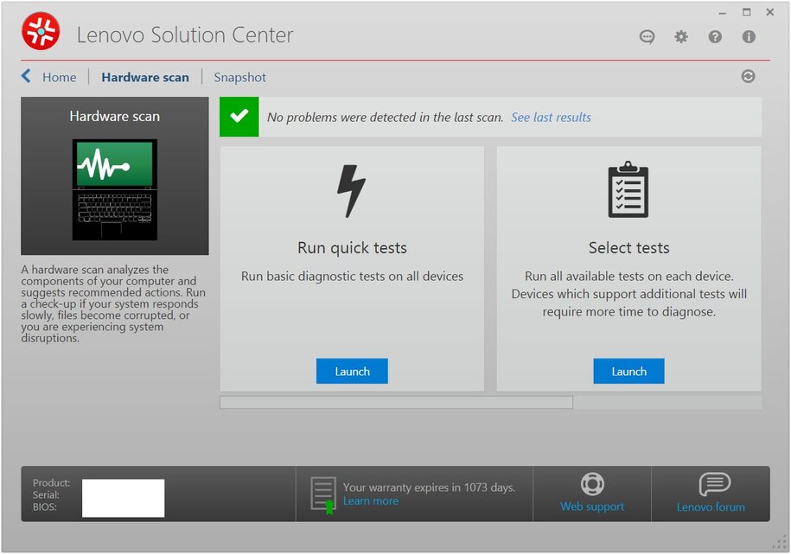
Task: Click the Lenovo Solution Center logo icon
Action: coord(41,31)
